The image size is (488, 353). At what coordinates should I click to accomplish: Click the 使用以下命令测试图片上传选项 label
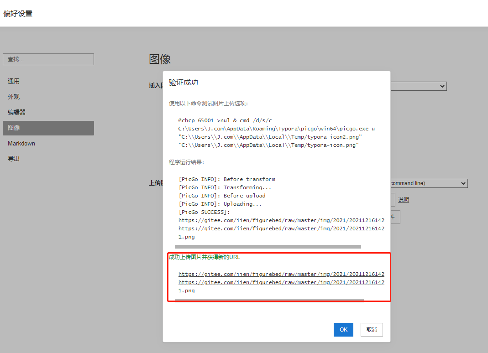click(208, 104)
